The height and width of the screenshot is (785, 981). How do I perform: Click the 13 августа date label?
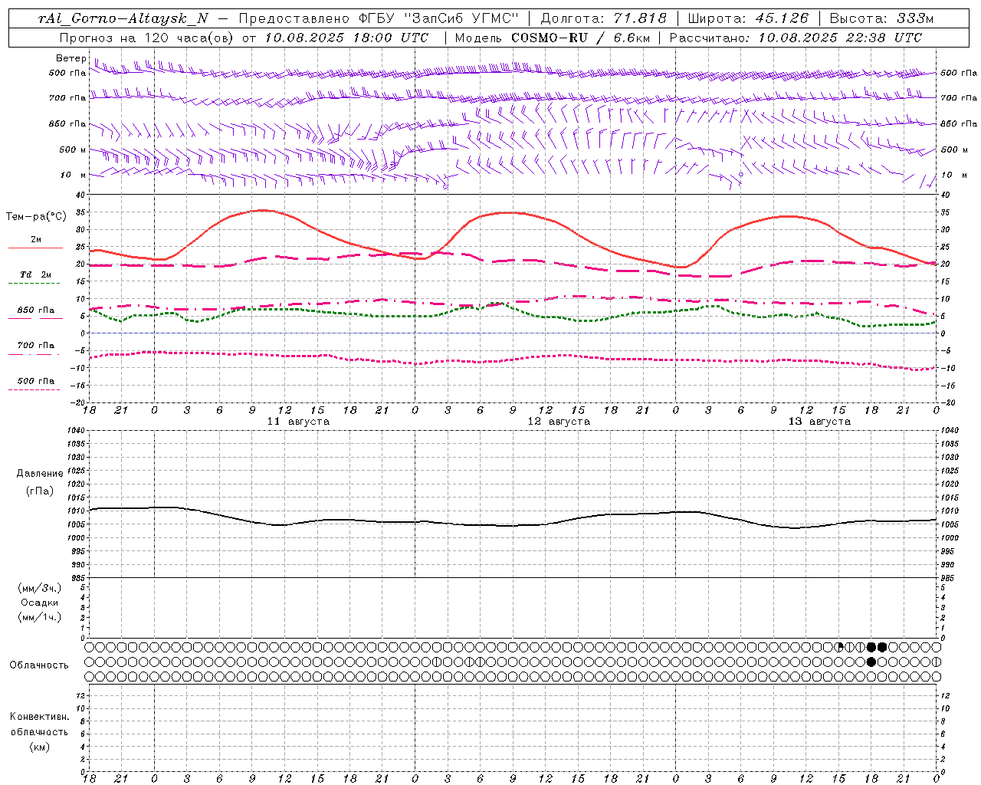[819, 422]
